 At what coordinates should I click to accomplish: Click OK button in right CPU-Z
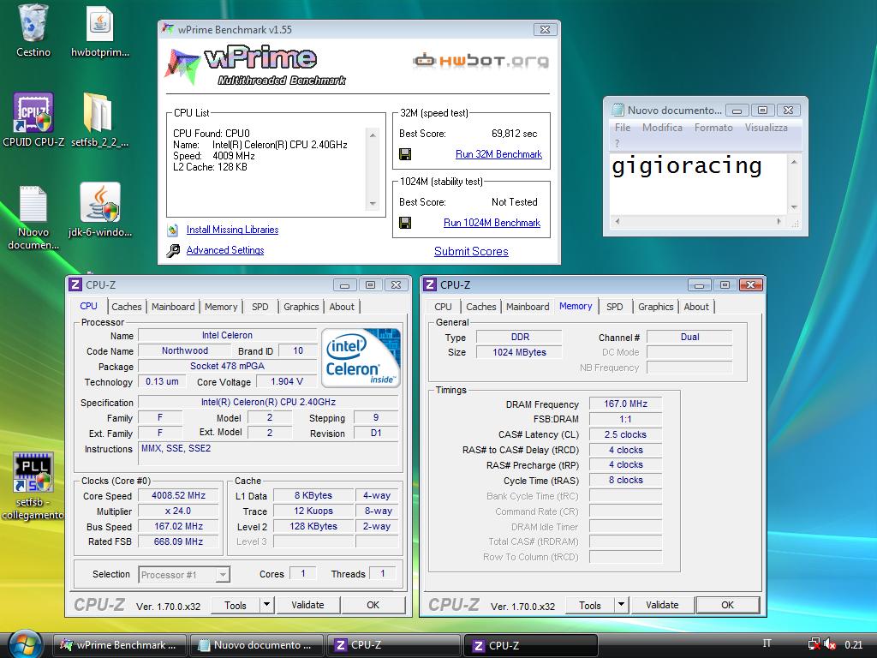point(728,605)
